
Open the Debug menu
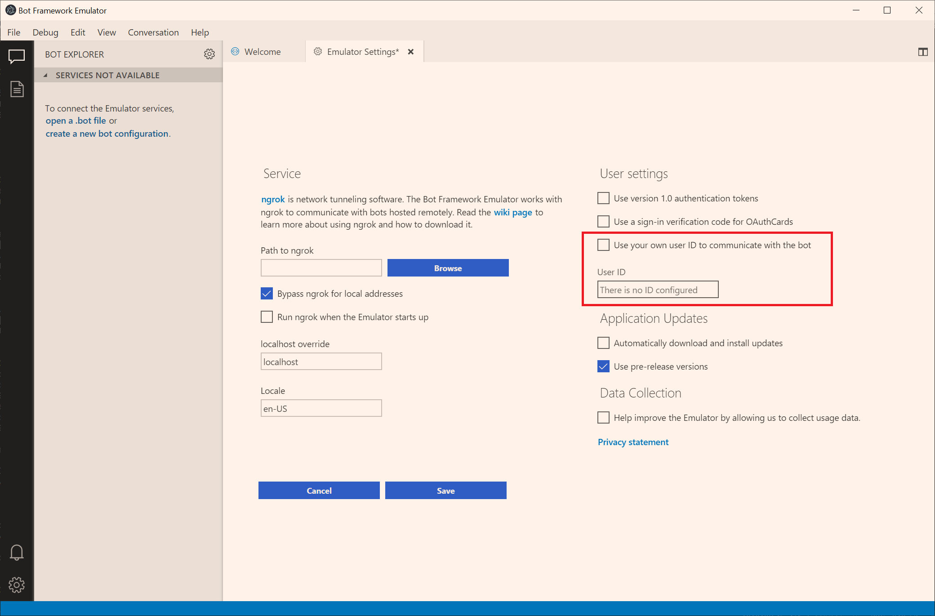pyautogui.click(x=45, y=32)
